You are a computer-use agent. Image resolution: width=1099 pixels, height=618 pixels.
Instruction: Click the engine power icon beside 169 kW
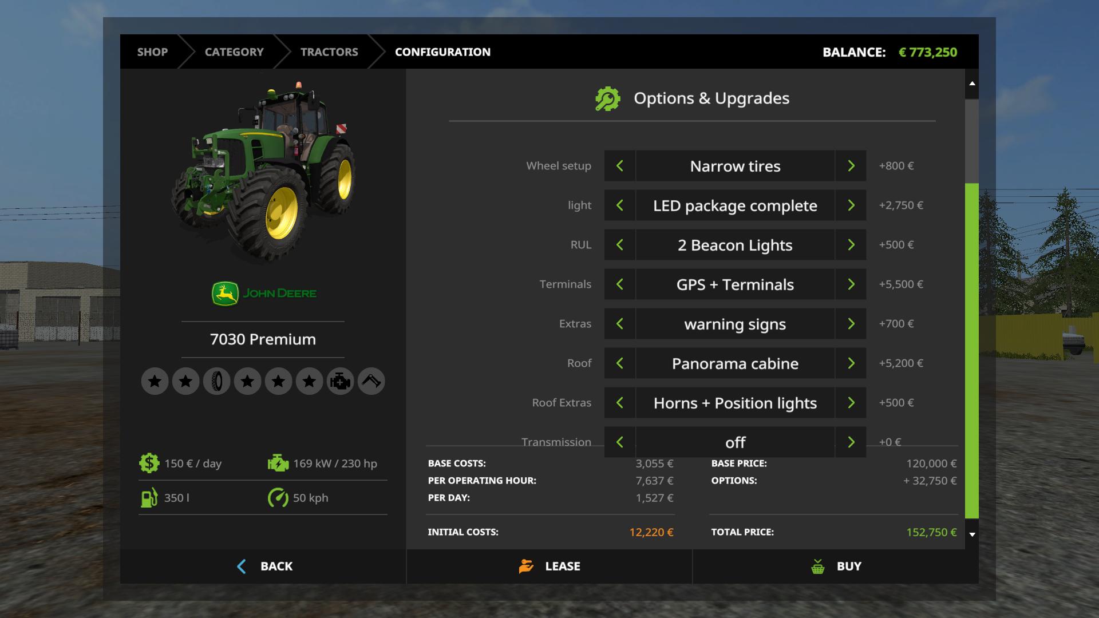(278, 463)
